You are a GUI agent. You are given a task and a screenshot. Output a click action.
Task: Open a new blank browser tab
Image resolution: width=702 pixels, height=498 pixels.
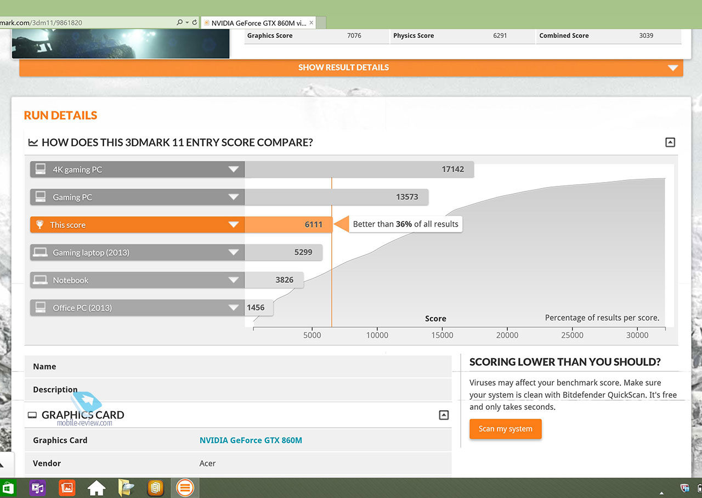tap(321, 23)
